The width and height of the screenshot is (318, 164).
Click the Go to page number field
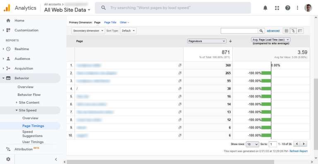pyautogui.click(x=273, y=144)
